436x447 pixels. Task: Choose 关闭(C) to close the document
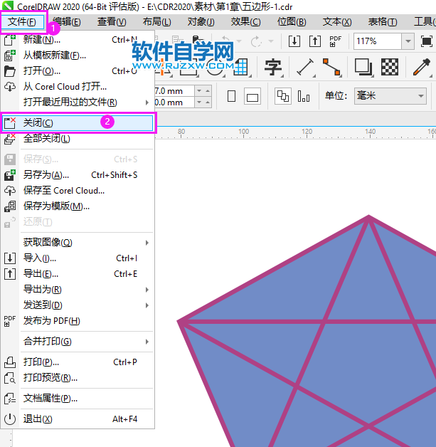tap(78, 123)
